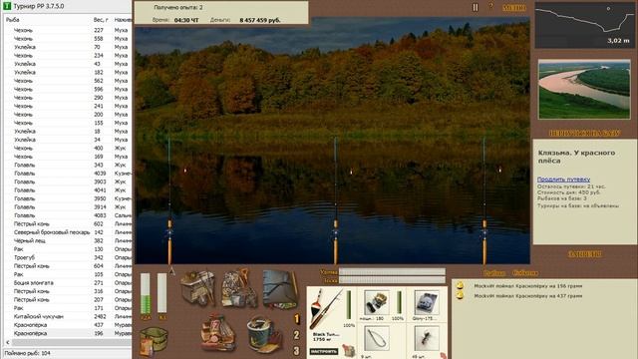Image resolution: width=638 pixels, height=359 pixels.
Task: Click the Klyazma river location picture
Action: click(584, 90)
